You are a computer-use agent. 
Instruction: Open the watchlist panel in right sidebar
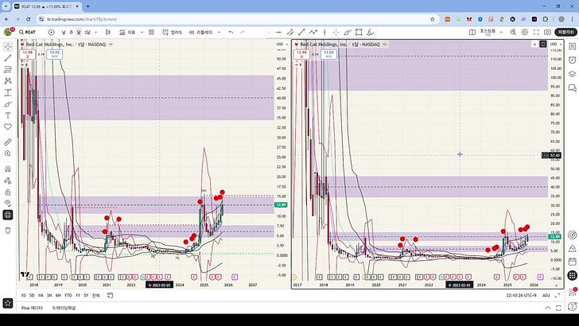[572, 47]
